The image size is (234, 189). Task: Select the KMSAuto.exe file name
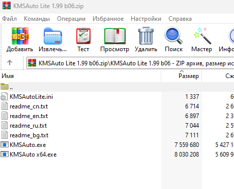[28, 145]
